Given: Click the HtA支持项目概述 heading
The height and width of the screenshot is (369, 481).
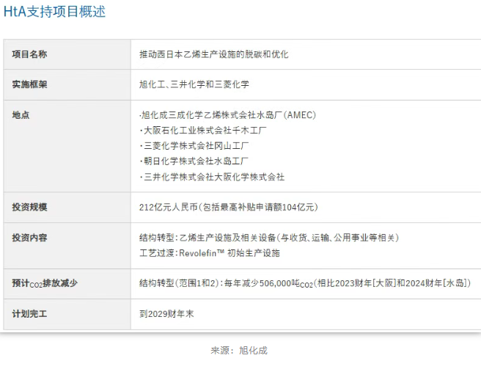Looking at the screenshot, I should pos(54,12).
